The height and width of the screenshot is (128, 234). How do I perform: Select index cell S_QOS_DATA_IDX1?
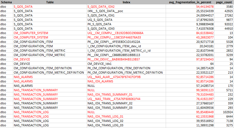pyautogui.click(x=126, y=15)
